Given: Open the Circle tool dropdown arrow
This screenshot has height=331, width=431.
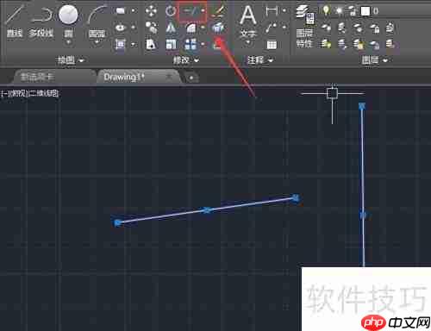Looking at the screenshot, I should click(x=68, y=42).
